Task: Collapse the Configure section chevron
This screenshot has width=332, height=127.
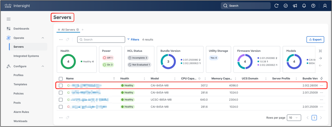Action: (43, 66)
